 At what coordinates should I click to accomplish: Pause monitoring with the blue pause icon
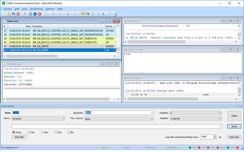35,14
